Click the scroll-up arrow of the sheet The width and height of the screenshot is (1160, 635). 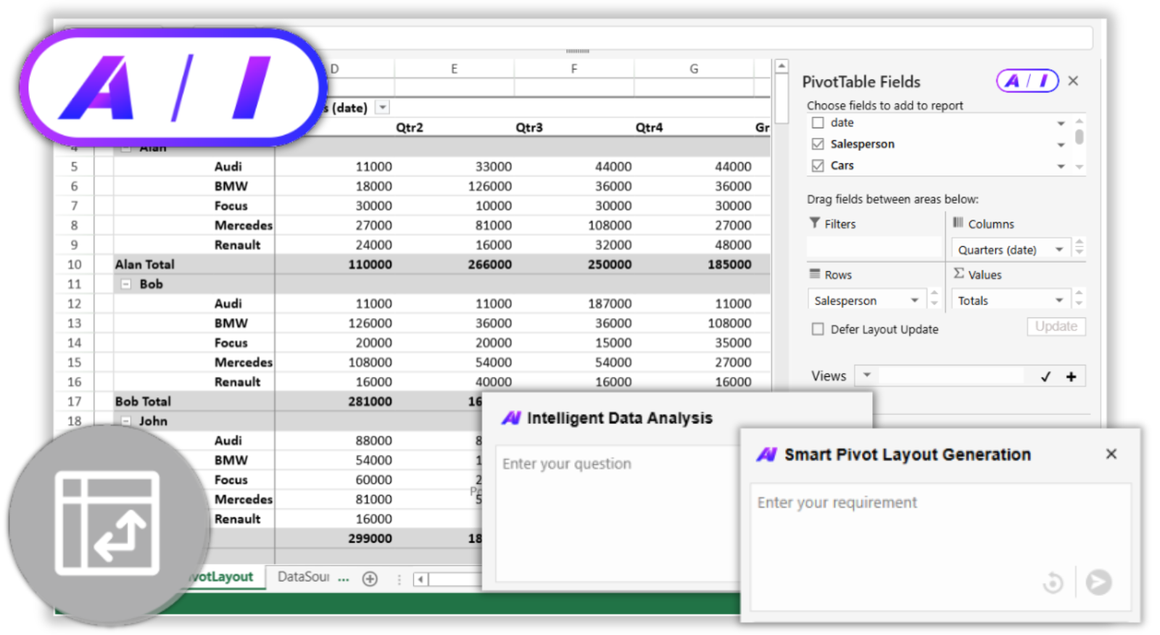pos(782,67)
